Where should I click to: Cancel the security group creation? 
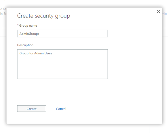pyautogui.click(x=61, y=109)
